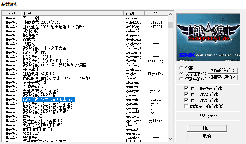
Task: Toggle 显示 CPS2 游戏 checkbox
Action: coord(186,94)
